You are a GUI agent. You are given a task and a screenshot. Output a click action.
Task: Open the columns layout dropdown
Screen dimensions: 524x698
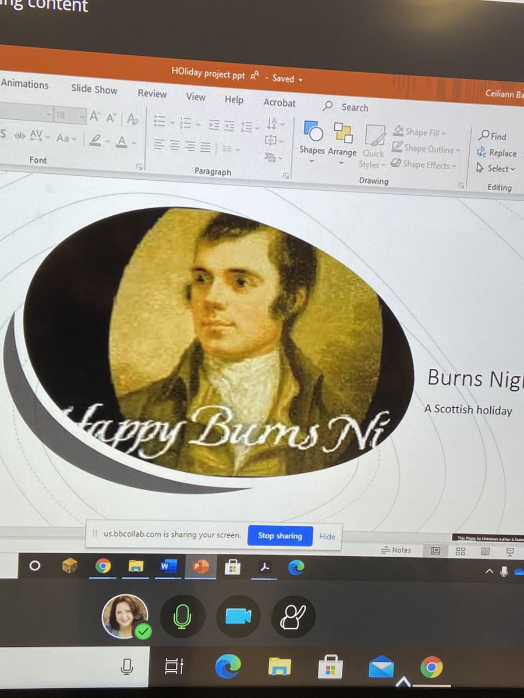(231, 149)
